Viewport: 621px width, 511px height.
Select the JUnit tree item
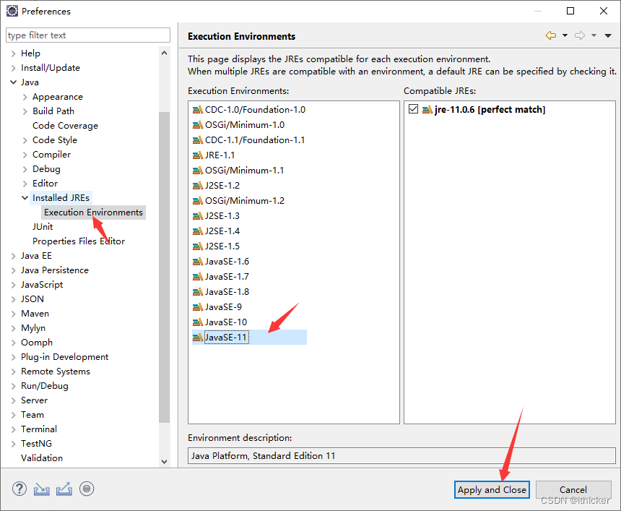click(43, 227)
